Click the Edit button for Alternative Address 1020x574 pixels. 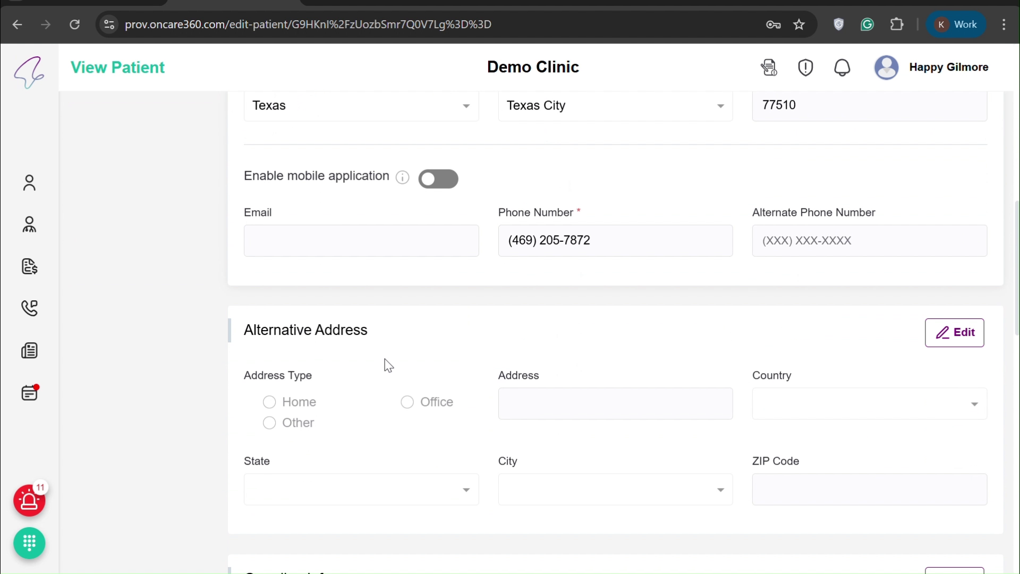point(954,333)
